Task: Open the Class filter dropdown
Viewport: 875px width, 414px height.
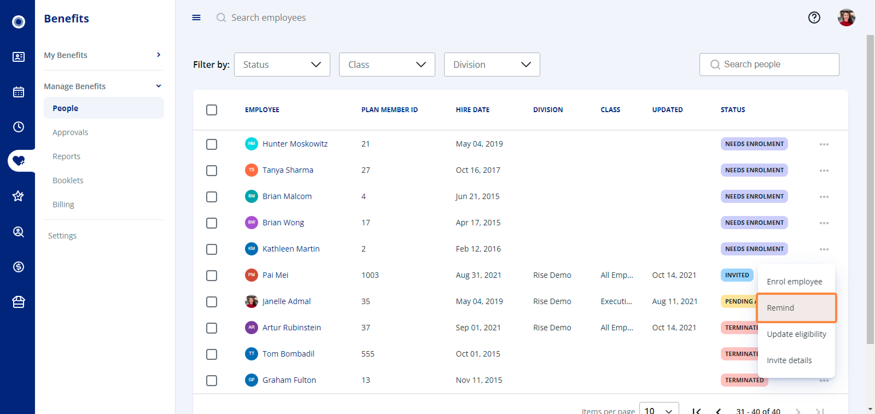Action: click(387, 65)
